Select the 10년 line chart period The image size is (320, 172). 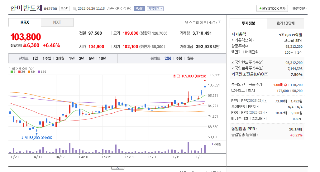tap(103, 58)
